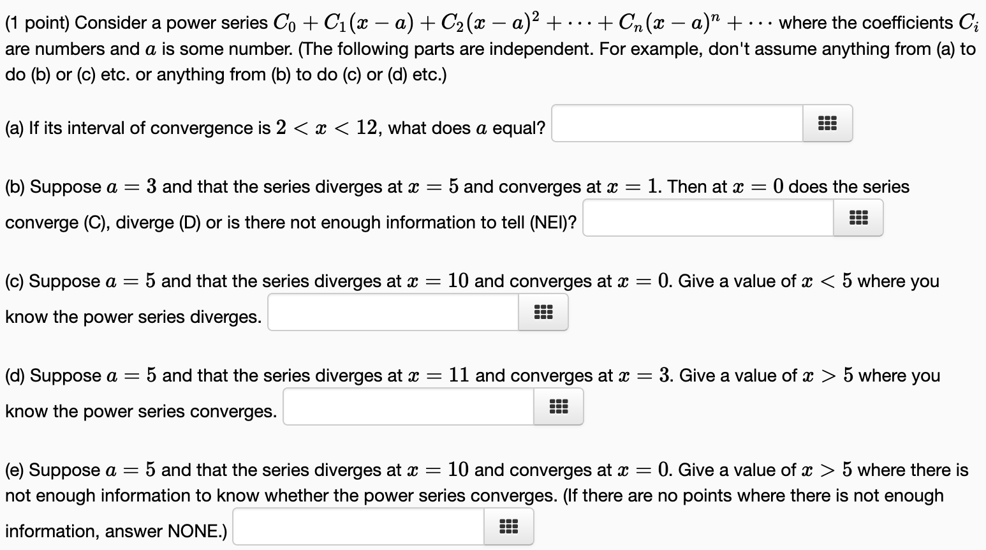This screenshot has height=550, width=986.
Task: Open the equation editor next to part (d)
Action: coord(558,406)
